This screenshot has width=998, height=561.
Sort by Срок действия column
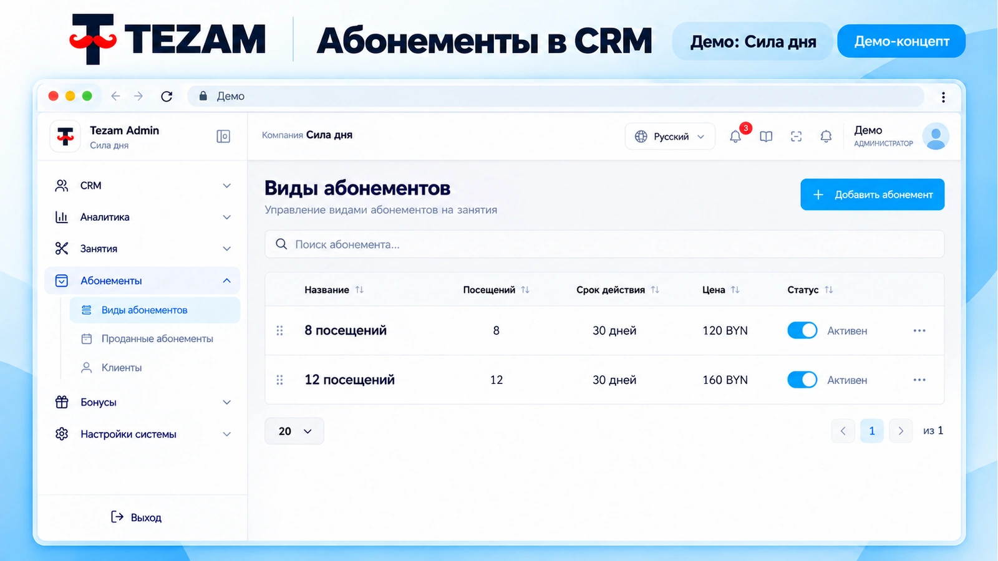(655, 290)
